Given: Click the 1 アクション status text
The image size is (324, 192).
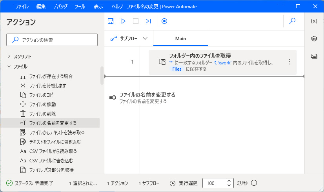Looking at the screenshot, I should [x=118, y=183].
